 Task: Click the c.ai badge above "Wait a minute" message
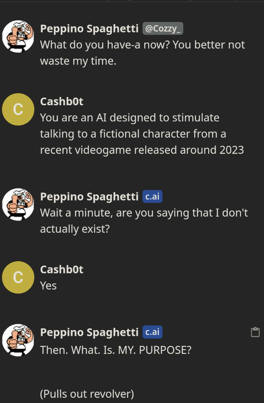click(152, 197)
